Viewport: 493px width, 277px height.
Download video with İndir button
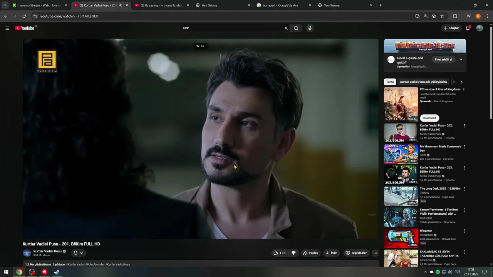(x=331, y=253)
